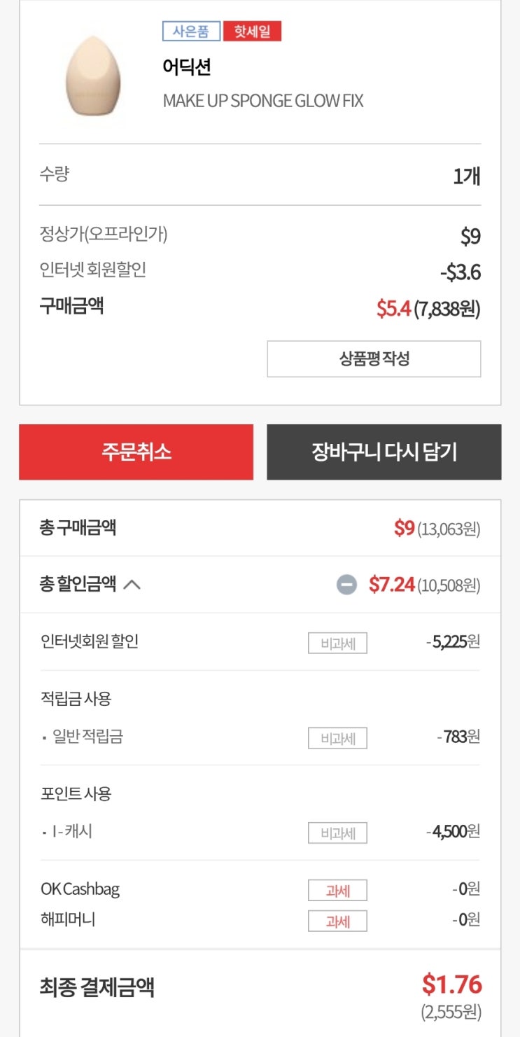
Task: Click 비과세 tag beside I-캐시
Action: [x=337, y=833]
